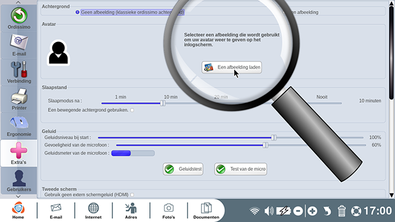Click the scrollbar down arrow
This screenshot has width=395, height=222.
pyautogui.click(x=391, y=195)
